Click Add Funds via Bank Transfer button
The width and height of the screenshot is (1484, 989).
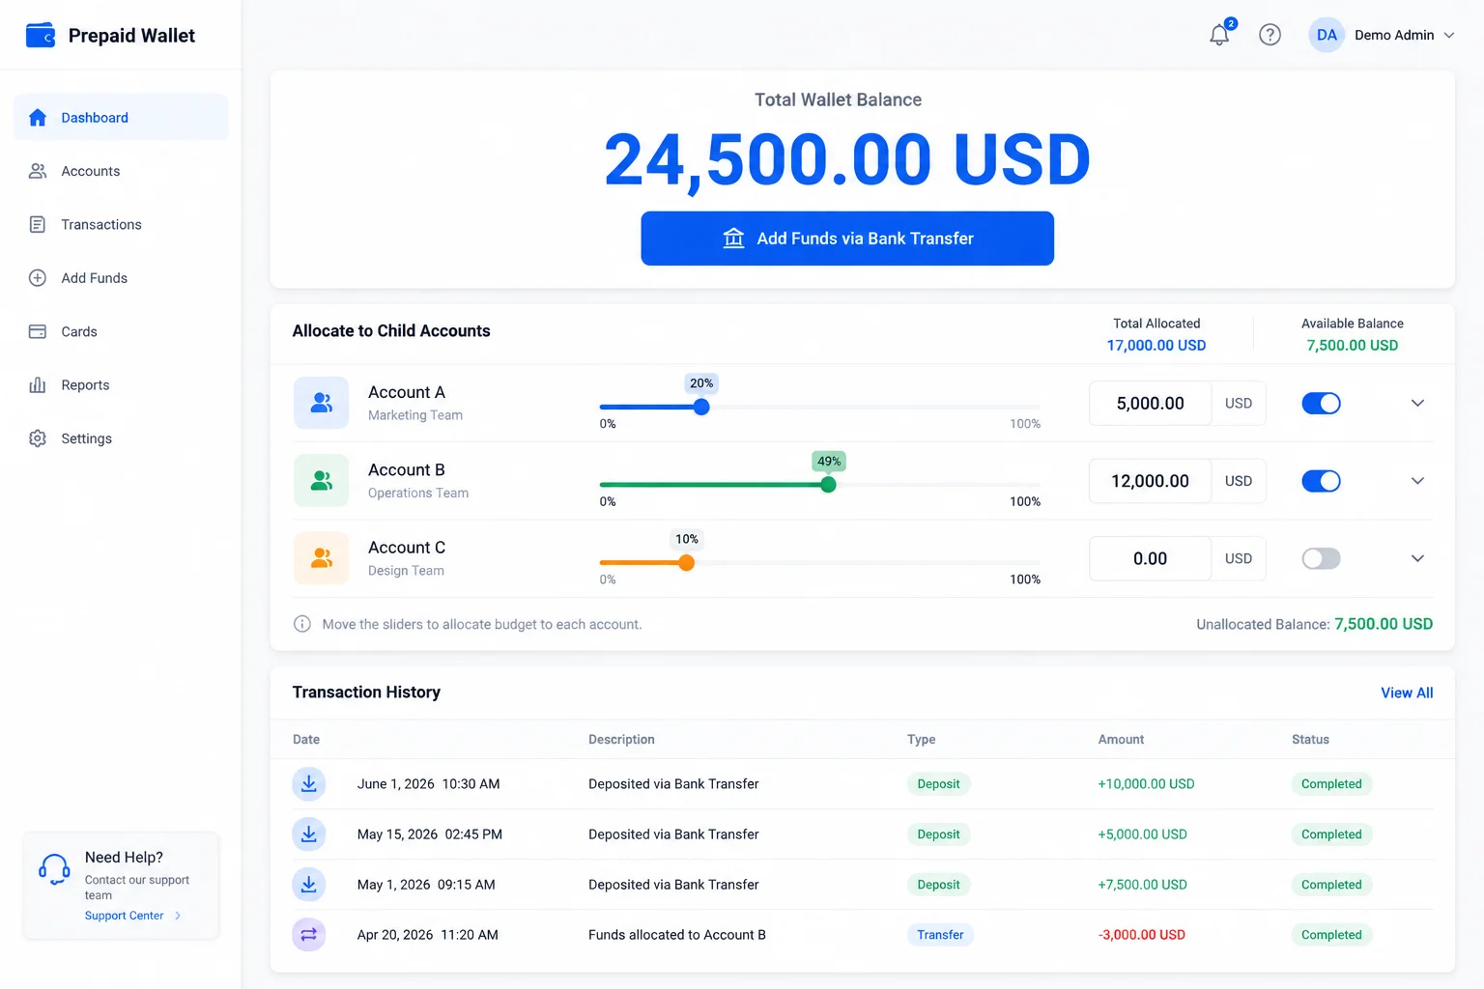click(847, 239)
